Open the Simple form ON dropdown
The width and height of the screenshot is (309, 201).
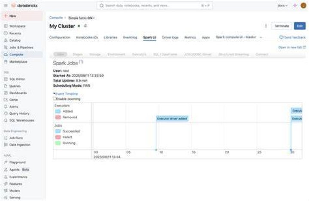coord(81,18)
